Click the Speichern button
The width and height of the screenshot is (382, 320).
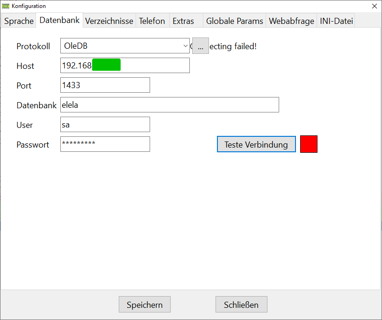pos(145,305)
